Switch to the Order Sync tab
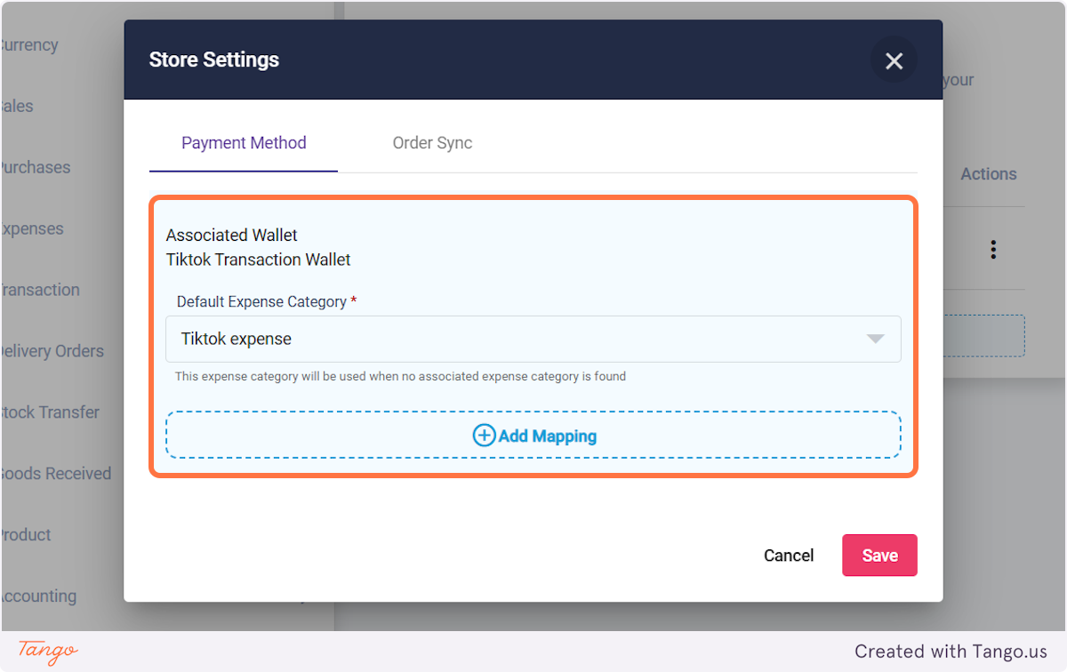 click(x=432, y=143)
